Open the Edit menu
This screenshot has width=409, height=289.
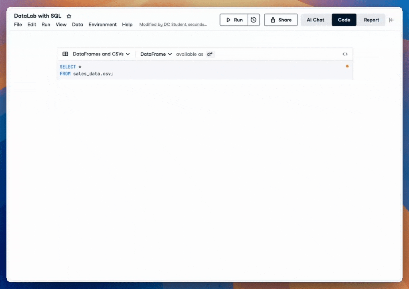click(x=32, y=24)
